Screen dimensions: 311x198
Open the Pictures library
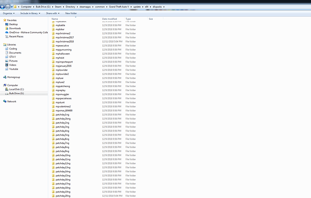(x=13, y=61)
